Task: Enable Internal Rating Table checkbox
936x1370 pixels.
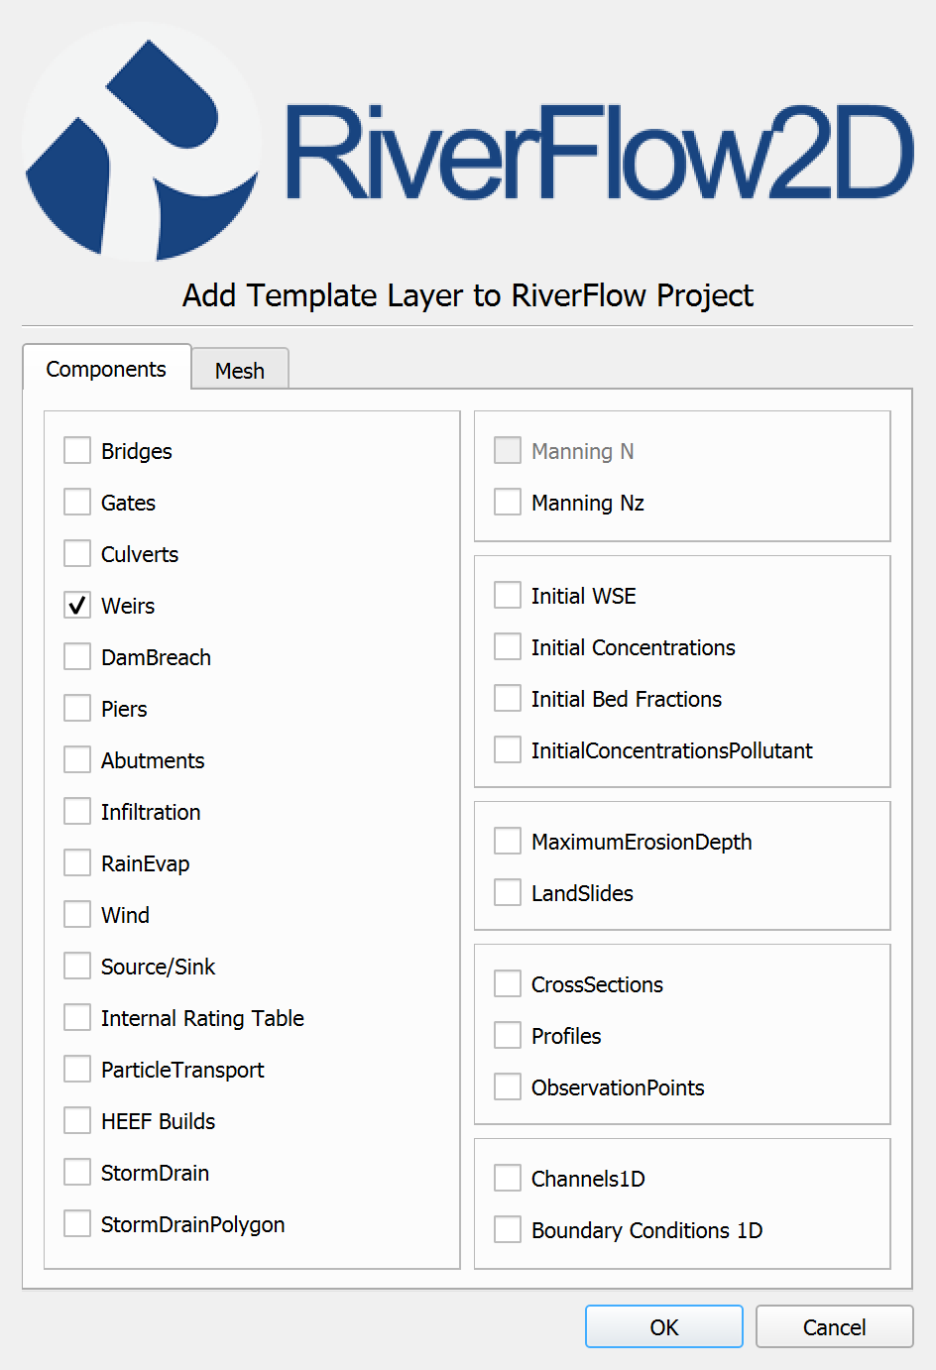Action: click(77, 1018)
